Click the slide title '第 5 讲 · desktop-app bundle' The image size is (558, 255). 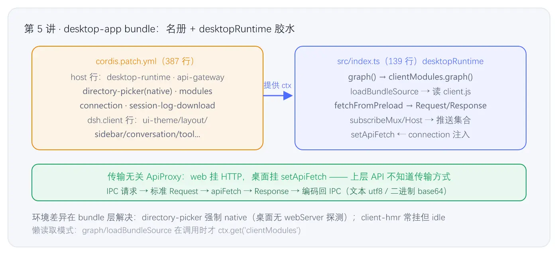click(x=159, y=29)
